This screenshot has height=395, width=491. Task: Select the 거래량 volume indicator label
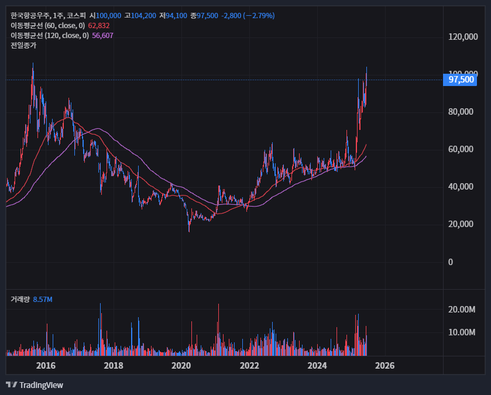pos(20,300)
